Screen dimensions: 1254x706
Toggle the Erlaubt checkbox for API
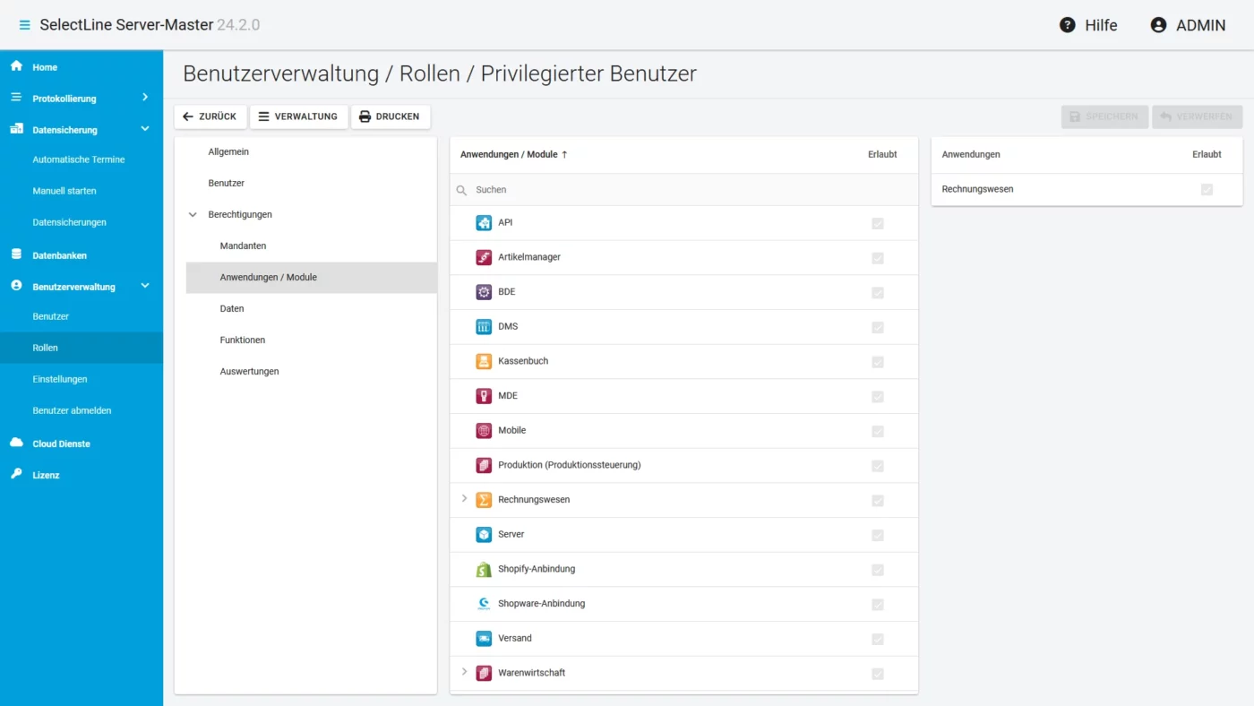(x=878, y=223)
